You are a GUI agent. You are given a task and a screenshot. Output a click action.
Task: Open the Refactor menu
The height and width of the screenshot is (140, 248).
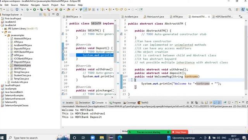click(24, 5)
